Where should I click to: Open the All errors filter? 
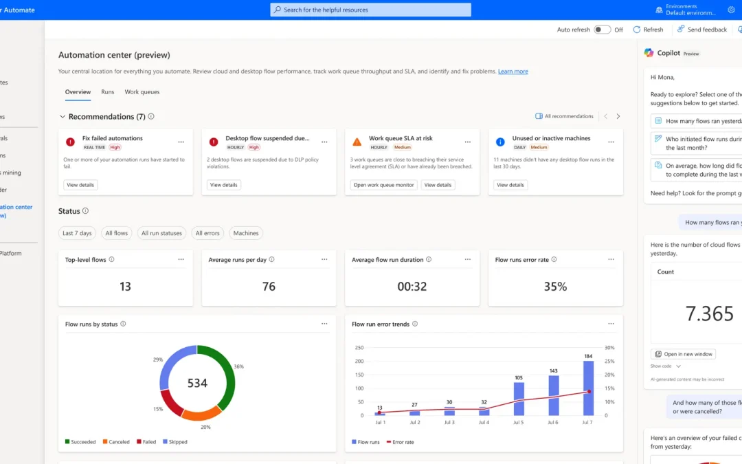pos(207,233)
